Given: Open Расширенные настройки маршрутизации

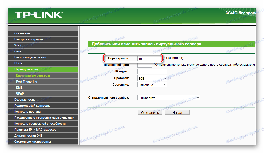Looking at the screenshot, I should pyautogui.click(x=43, y=118).
